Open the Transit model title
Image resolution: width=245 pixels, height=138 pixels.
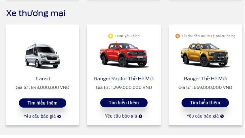[x=42, y=79]
